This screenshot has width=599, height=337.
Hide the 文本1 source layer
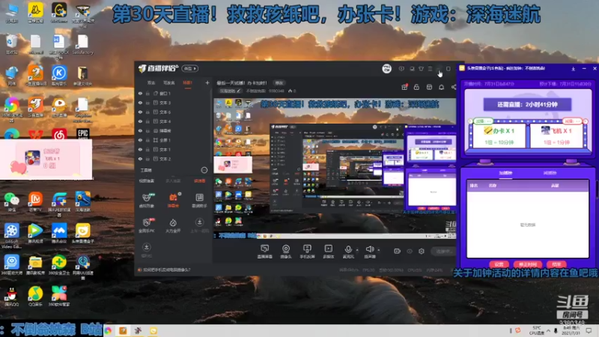click(x=140, y=149)
